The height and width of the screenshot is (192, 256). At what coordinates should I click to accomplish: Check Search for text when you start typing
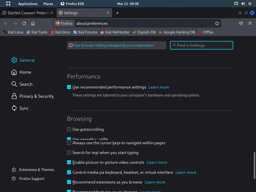pos(69,152)
